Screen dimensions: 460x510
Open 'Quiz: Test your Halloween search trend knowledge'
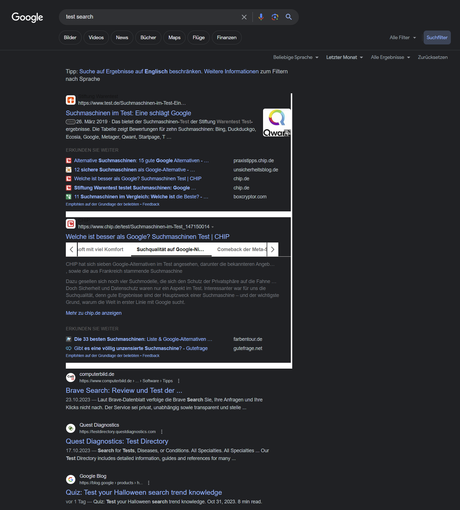[x=144, y=492]
